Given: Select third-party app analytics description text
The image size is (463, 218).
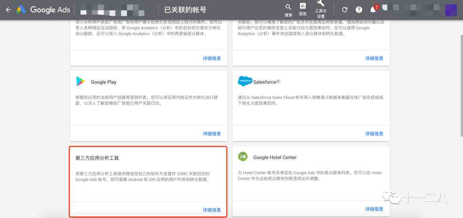Looking at the screenshot, I should tap(143, 176).
